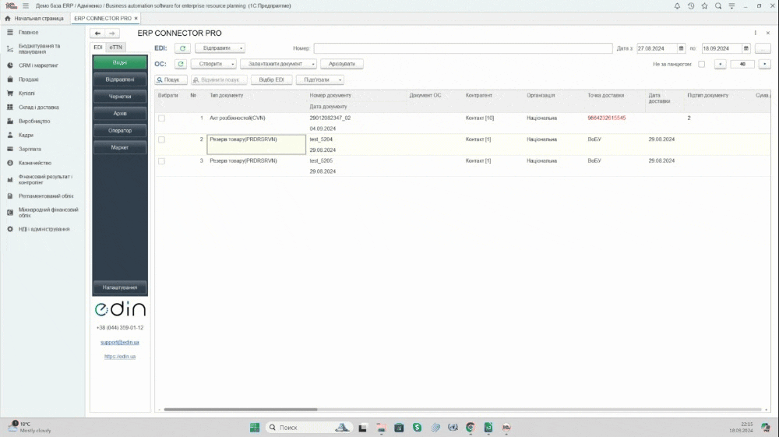Open the Продажі section in sidebar
The image size is (779, 437).
point(29,79)
